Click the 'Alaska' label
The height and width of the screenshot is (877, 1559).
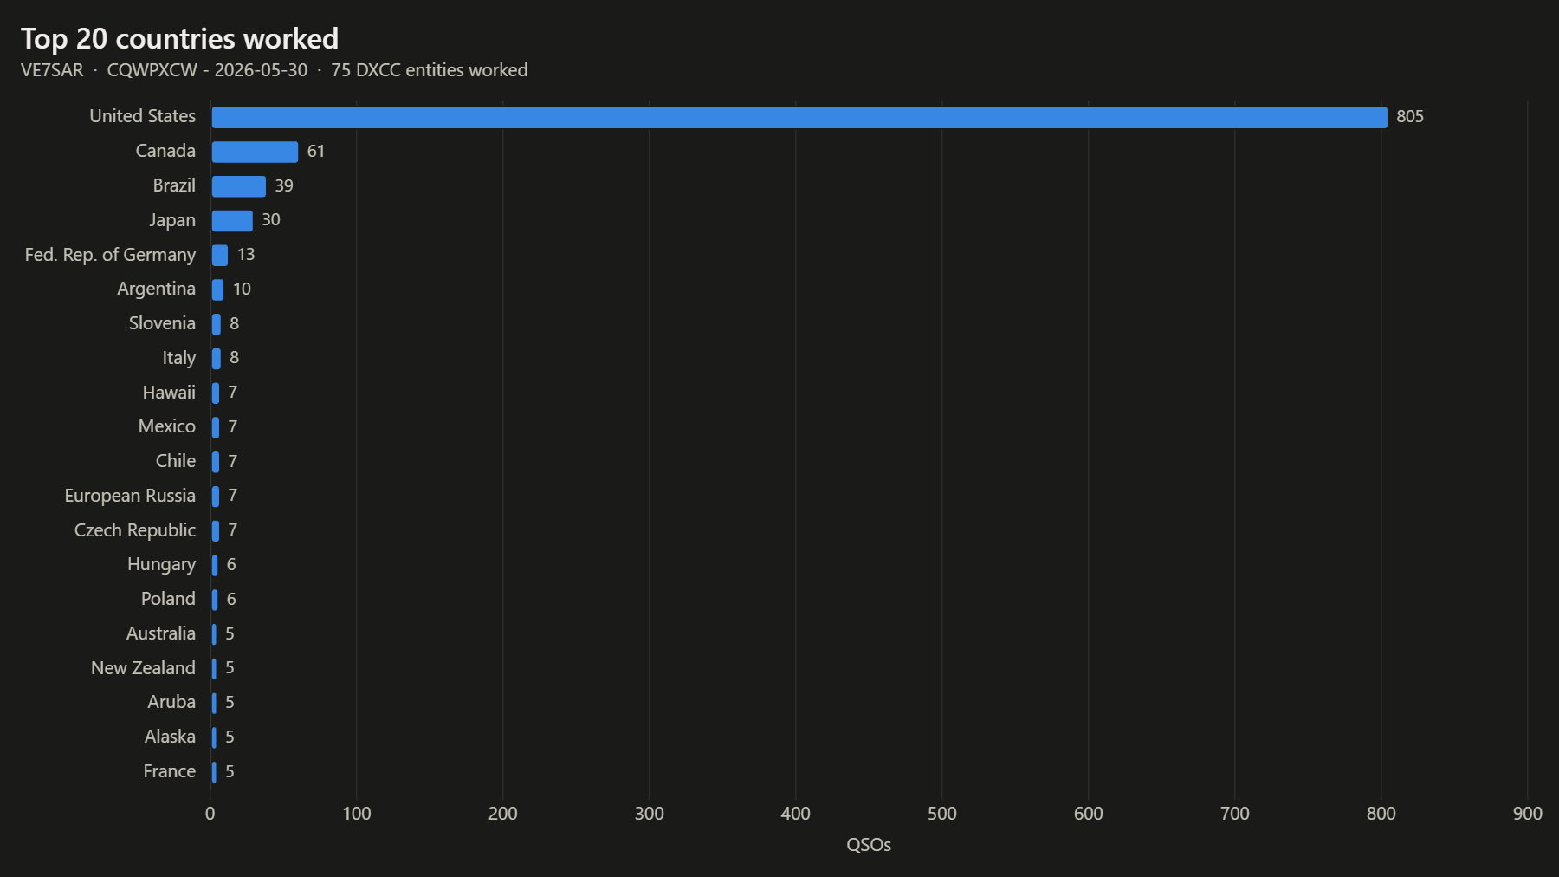click(x=170, y=737)
